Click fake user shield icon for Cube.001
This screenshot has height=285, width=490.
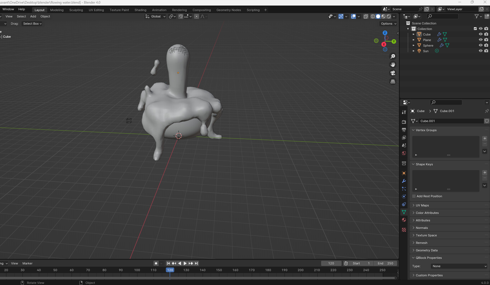[x=487, y=121]
